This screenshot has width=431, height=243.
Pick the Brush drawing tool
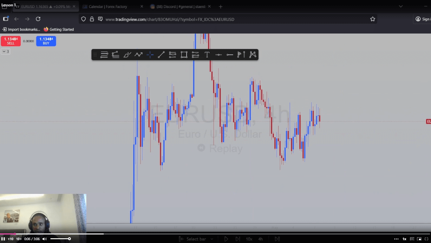127,55
